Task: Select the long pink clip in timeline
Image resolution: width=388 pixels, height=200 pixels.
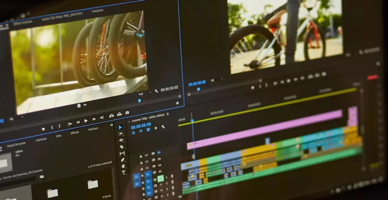Action: coord(265,130)
